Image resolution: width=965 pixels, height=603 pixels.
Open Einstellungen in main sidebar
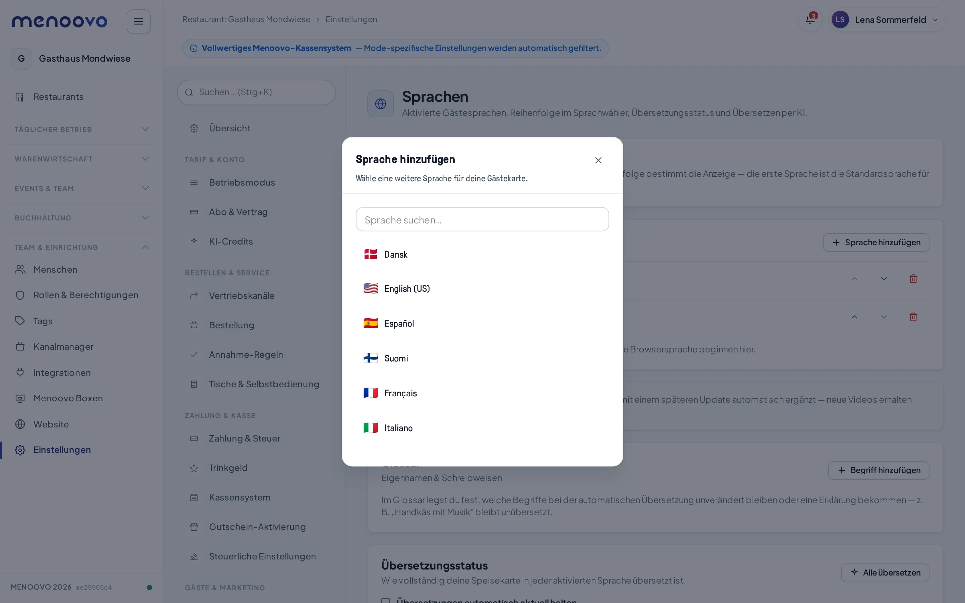pyautogui.click(x=82, y=450)
